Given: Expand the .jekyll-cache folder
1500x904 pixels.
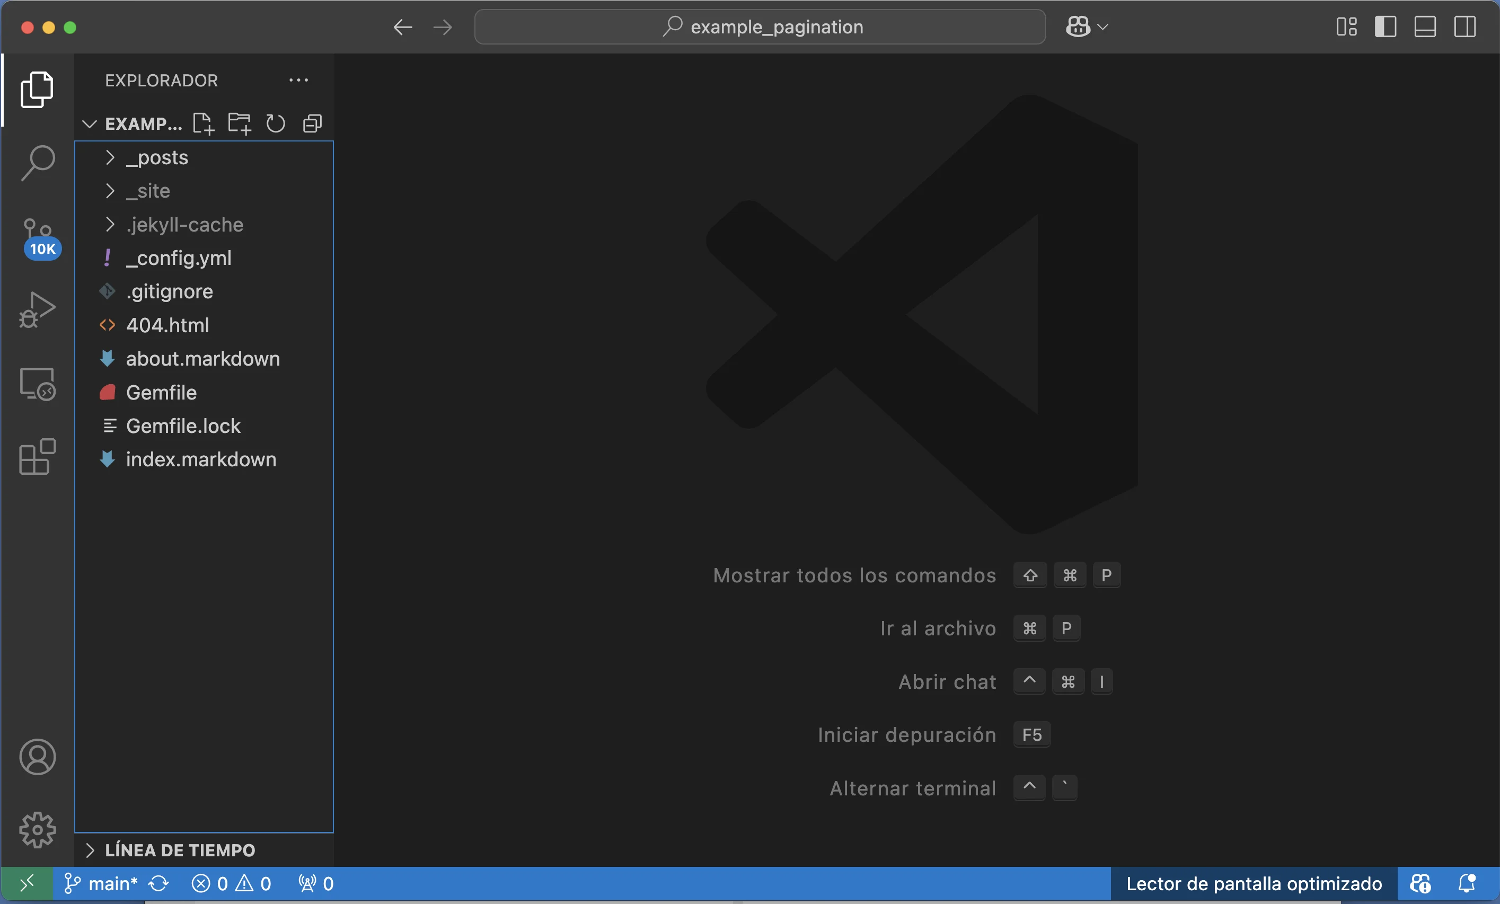Looking at the screenshot, I should pyautogui.click(x=204, y=225).
